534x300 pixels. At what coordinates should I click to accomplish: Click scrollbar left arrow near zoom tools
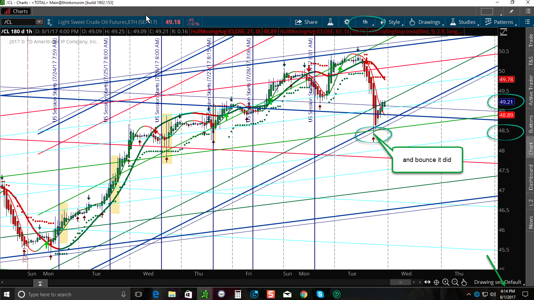coord(414,282)
